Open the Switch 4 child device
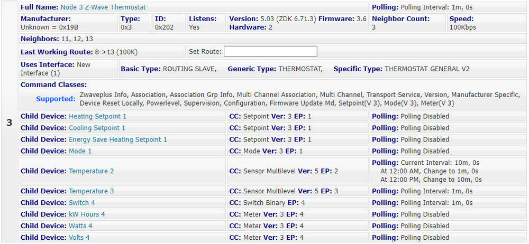 (x=81, y=203)
